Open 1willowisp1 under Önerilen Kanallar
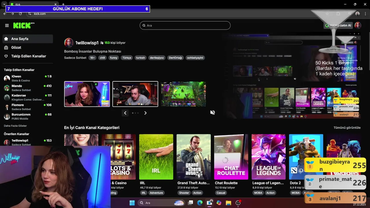Image resolution: width=370 pixels, height=208 pixels. pyautogui.click(x=28, y=142)
